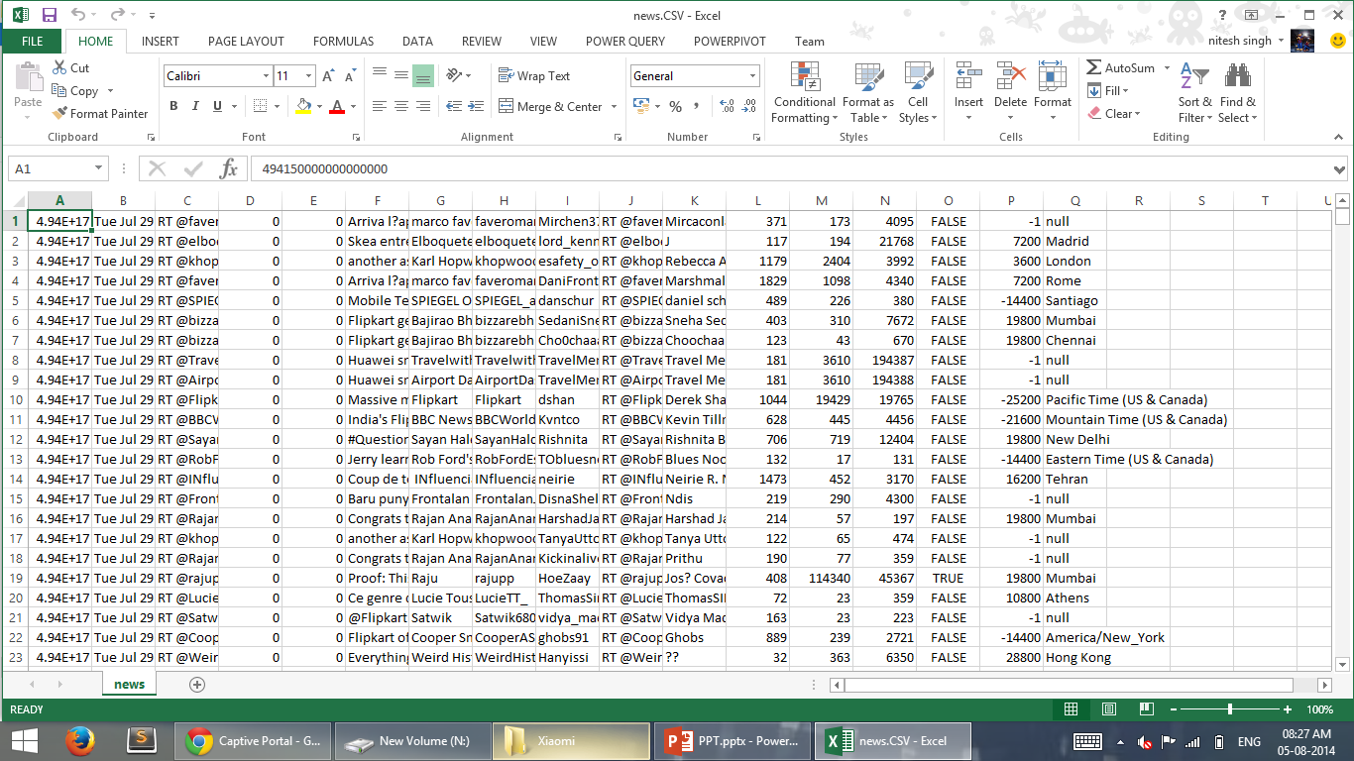Image resolution: width=1354 pixels, height=761 pixels.
Task: Open Find & Select options
Action: [x=1237, y=93]
